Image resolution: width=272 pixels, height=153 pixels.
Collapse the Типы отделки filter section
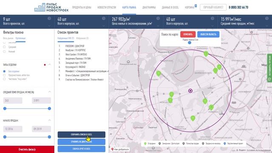(x=50, y=65)
